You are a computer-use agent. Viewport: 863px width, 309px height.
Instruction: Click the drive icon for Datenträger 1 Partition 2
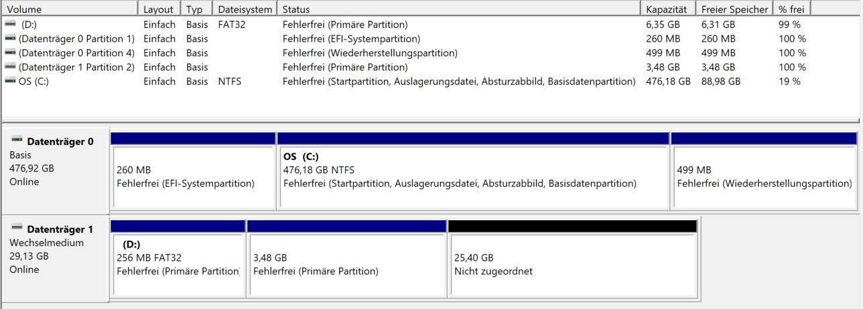(10, 67)
